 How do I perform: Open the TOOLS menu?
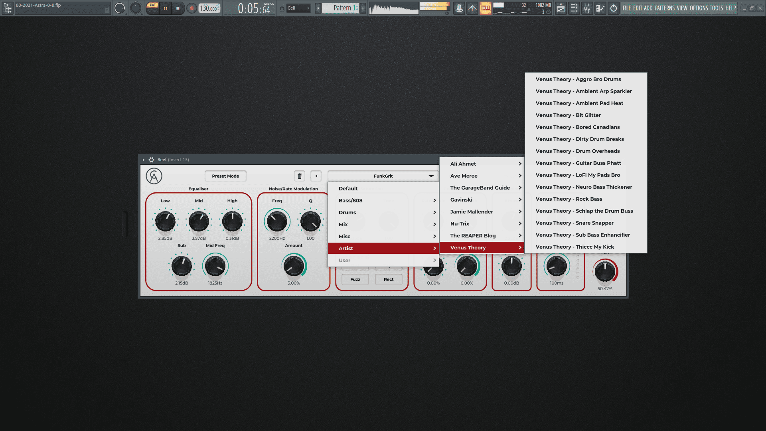click(717, 8)
